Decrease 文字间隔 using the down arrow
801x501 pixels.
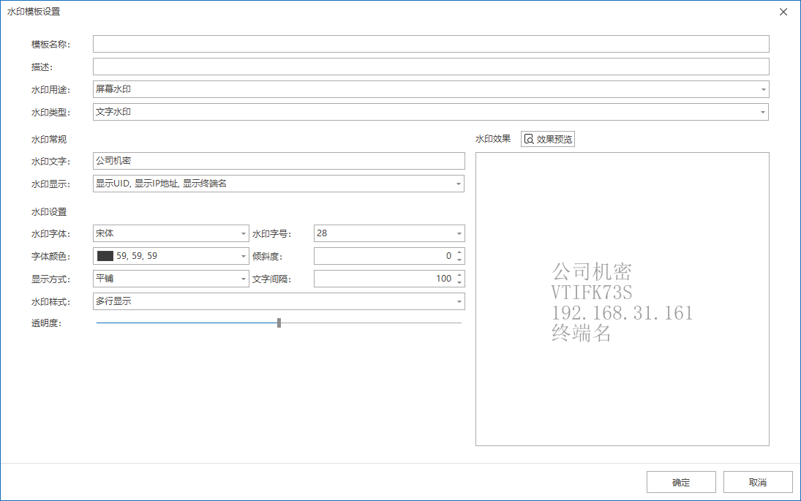[459, 282]
